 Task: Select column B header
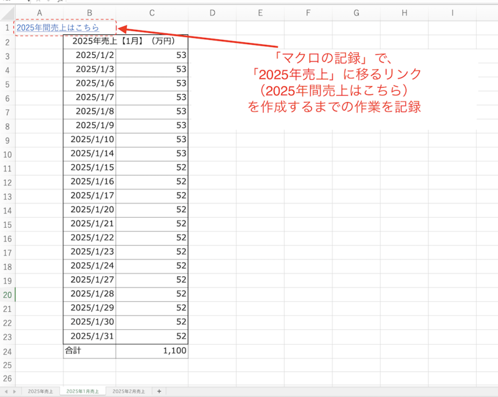90,13
